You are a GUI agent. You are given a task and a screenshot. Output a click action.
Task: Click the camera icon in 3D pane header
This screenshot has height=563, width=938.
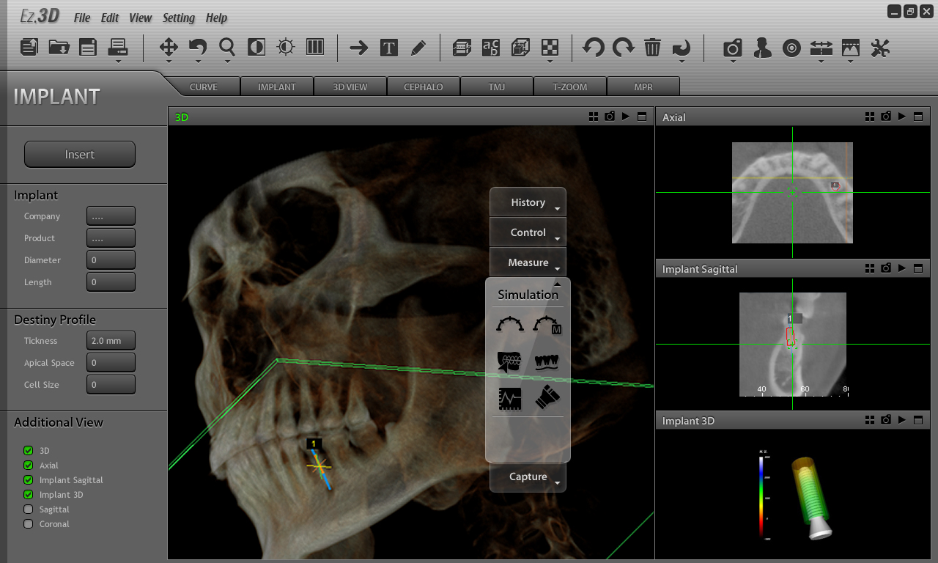coord(610,117)
